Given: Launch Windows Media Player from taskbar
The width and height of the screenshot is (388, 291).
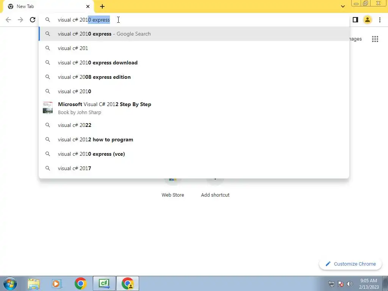Looking at the screenshot, I should pyautogui.click(x=57, y=284).
